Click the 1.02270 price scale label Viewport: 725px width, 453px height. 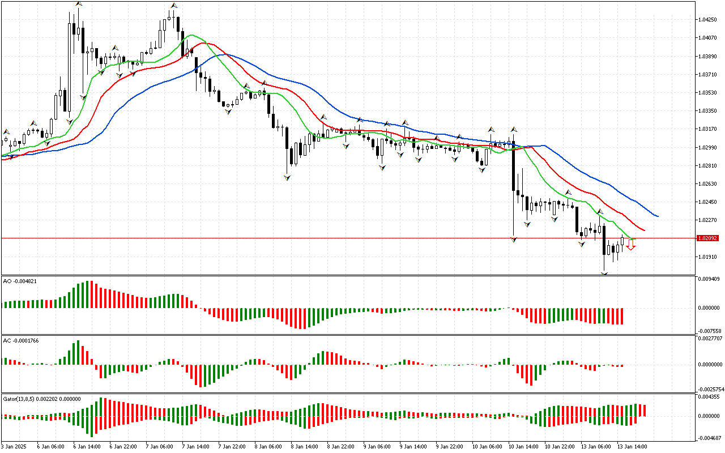[x=708, y=220]
